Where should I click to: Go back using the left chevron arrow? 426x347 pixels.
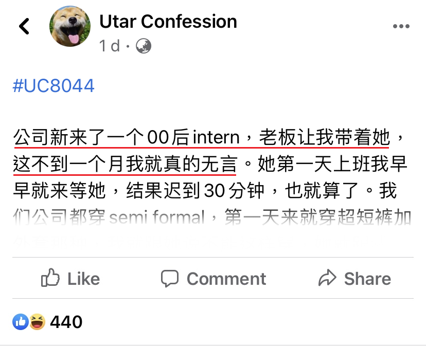(x=24, y=26)
